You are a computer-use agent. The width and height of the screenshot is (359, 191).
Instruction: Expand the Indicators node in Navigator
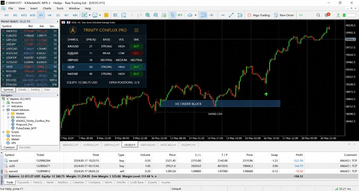3,106
